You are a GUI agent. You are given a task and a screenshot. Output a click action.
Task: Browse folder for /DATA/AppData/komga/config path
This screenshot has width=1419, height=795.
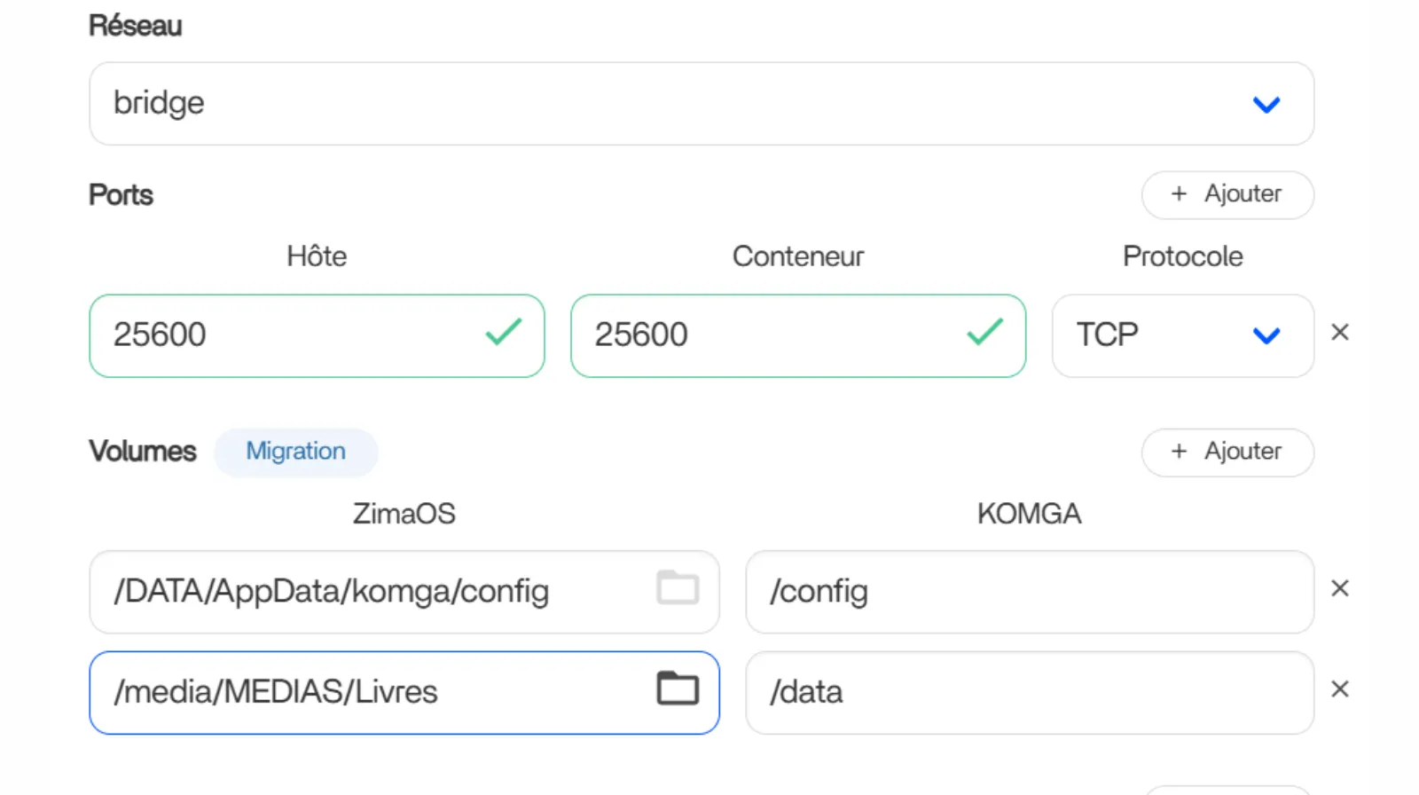tap(678, 588)
